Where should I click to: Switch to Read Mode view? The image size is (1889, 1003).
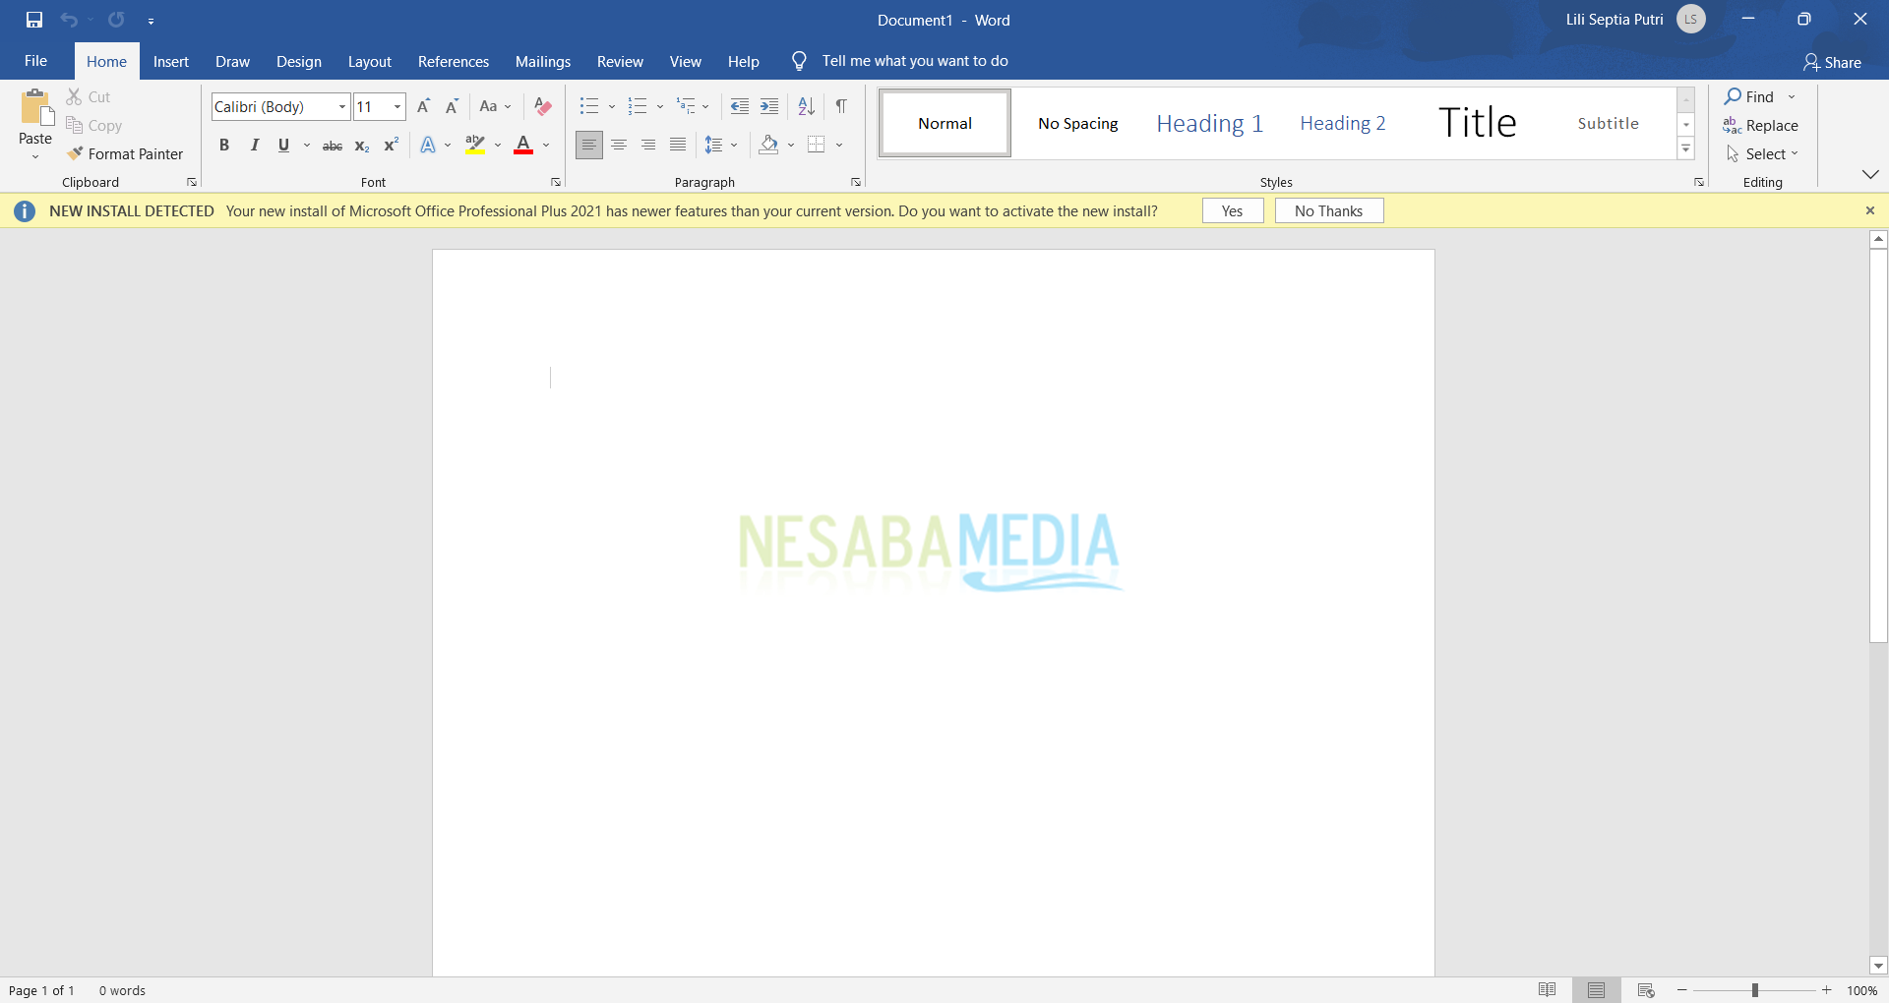1547,990
